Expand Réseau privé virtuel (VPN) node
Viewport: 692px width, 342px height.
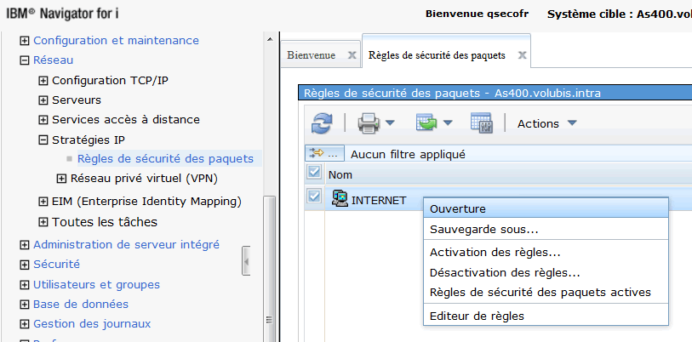tap(62, 179)
